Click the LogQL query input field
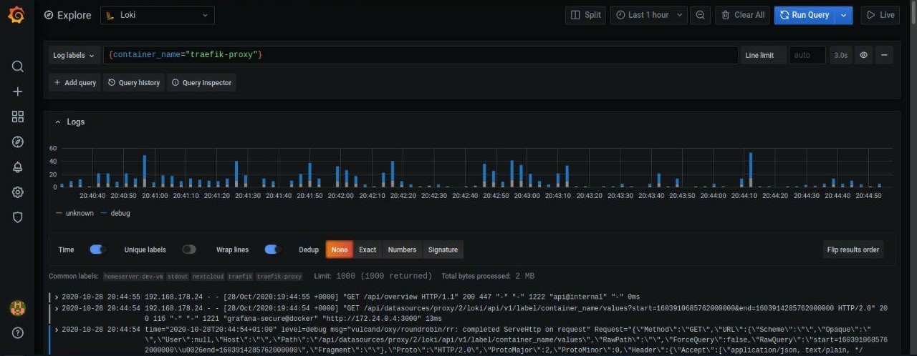 (x=421, y=55)
